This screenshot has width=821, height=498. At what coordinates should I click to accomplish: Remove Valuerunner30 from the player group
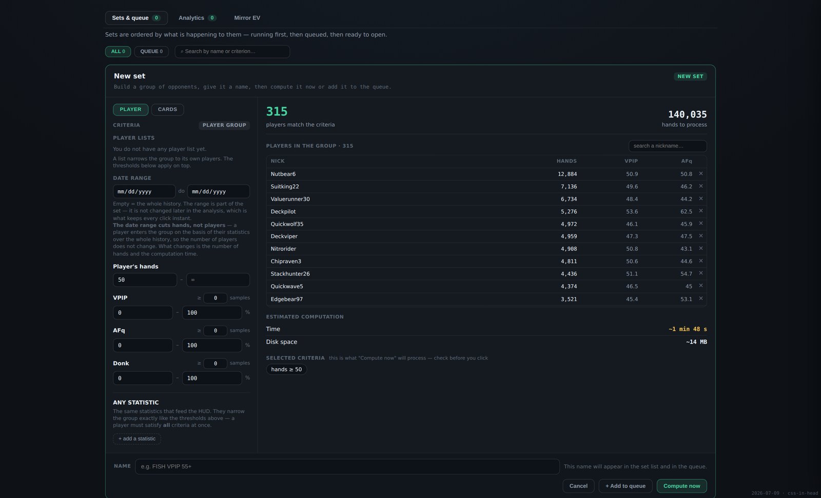coord(700,198)
